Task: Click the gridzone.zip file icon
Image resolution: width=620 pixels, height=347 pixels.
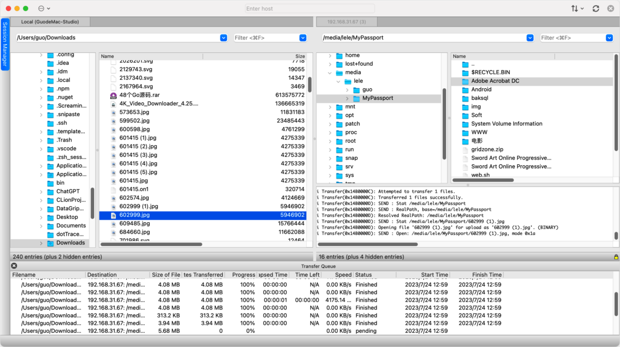Action: pyautogui.click(x=466, y=149)
